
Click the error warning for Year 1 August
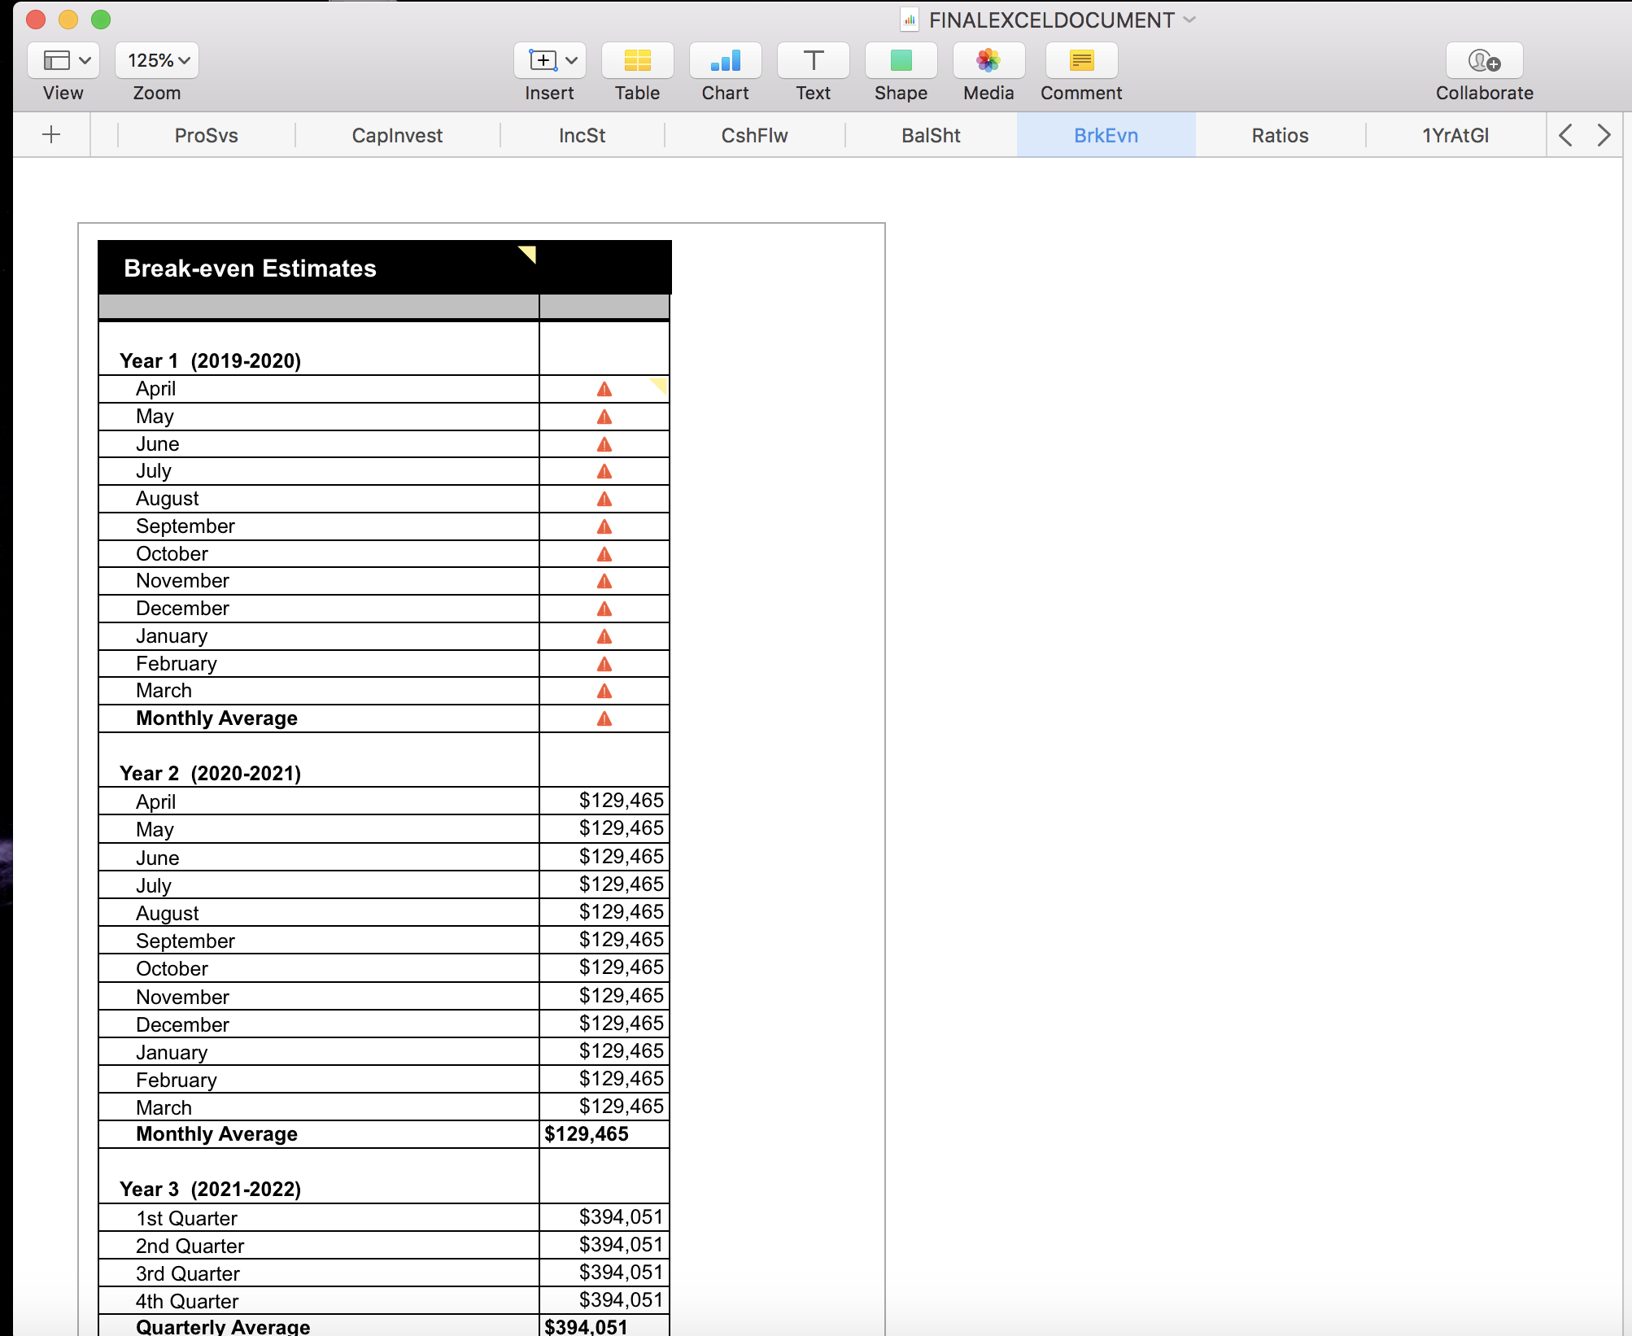(x=604, y=499)
